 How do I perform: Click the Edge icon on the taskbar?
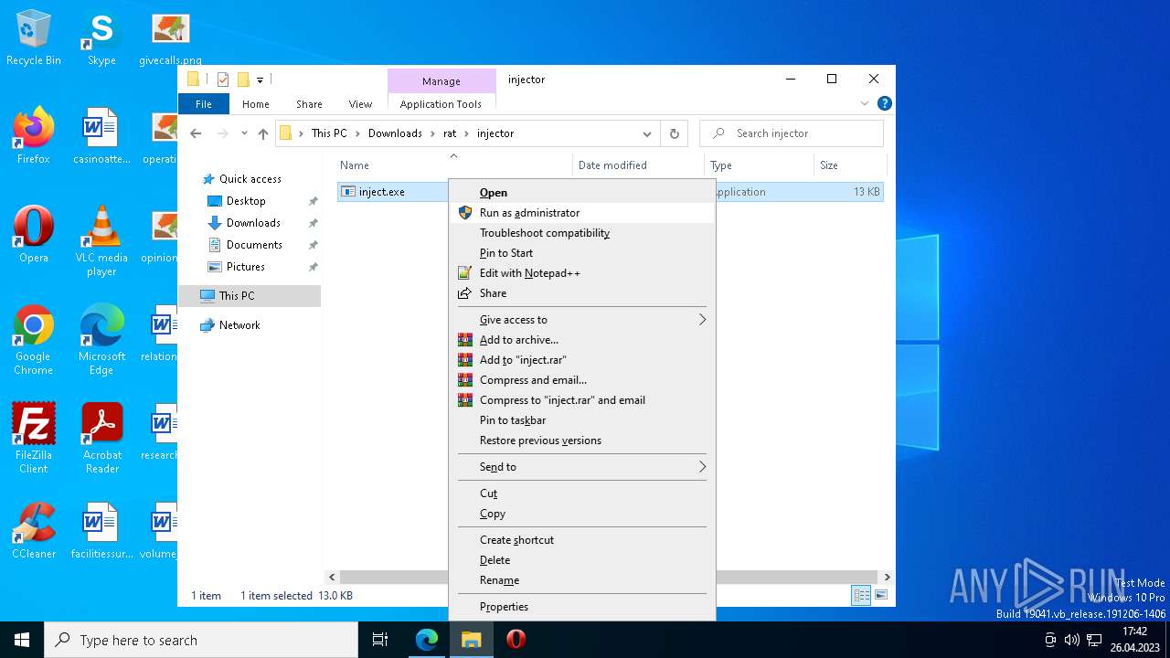tap(427, 640)
